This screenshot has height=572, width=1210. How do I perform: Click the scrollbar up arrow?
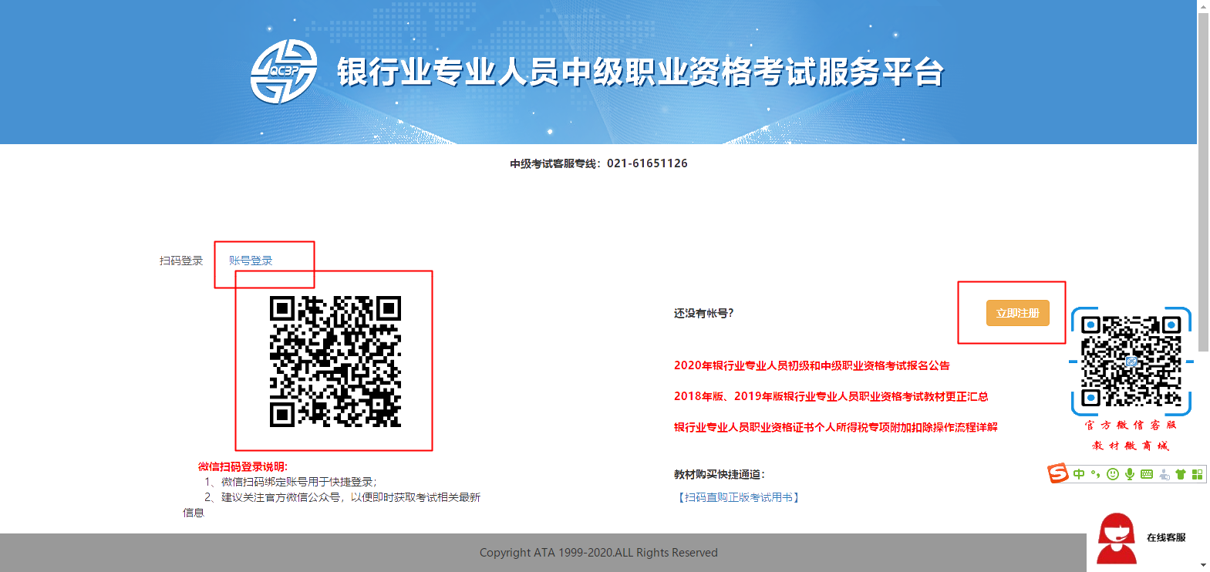1203,6
